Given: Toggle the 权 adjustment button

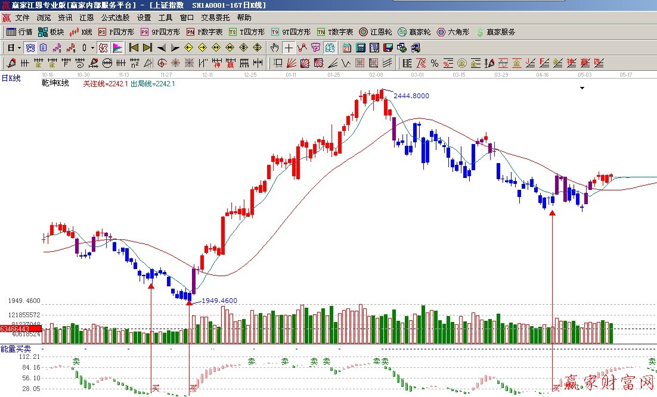Looking at the screenshot, I should coord(103,48).
